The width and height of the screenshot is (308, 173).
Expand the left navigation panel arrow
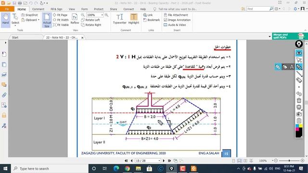click(x=5, y=43)
